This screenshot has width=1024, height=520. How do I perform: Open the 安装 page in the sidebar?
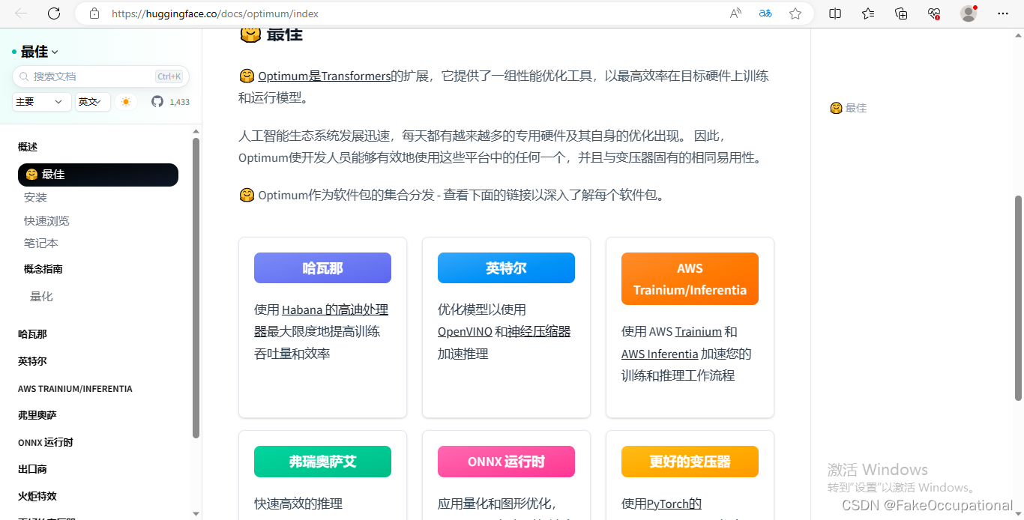click(x=35, y=198)
